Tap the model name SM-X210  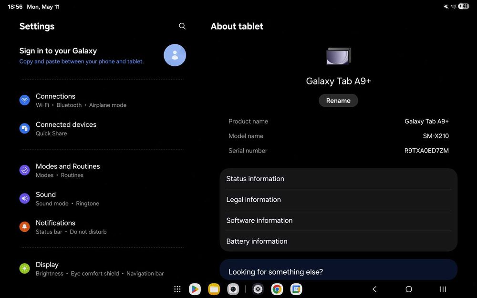tap(436, 136)
